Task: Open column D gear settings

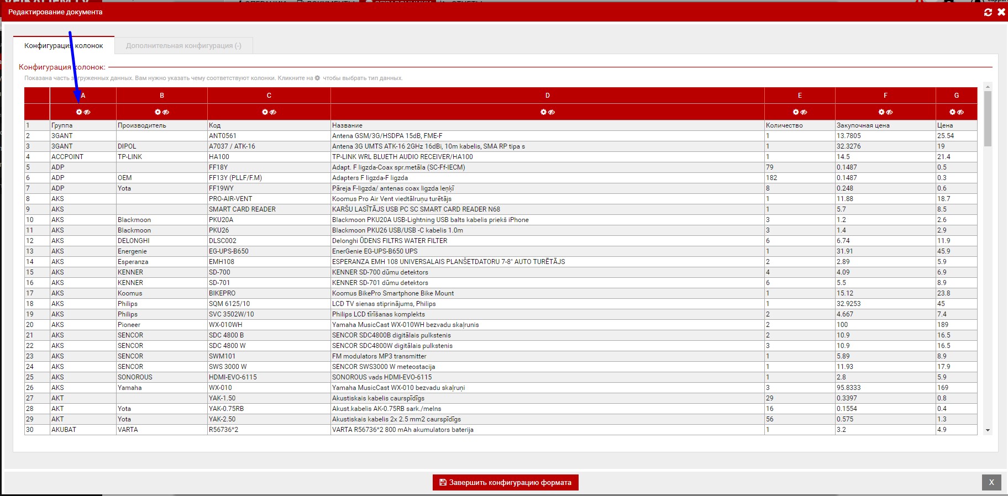Action: click(x=544, y=112)
